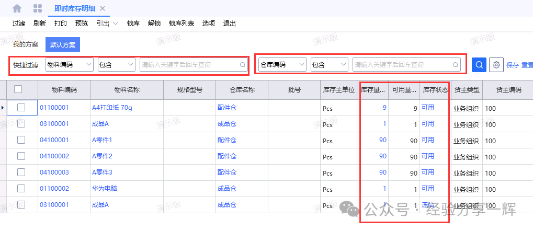Viewport: 533px width, 231px height.
Task: Click the 保存 link
Action: tap(513, 65)
